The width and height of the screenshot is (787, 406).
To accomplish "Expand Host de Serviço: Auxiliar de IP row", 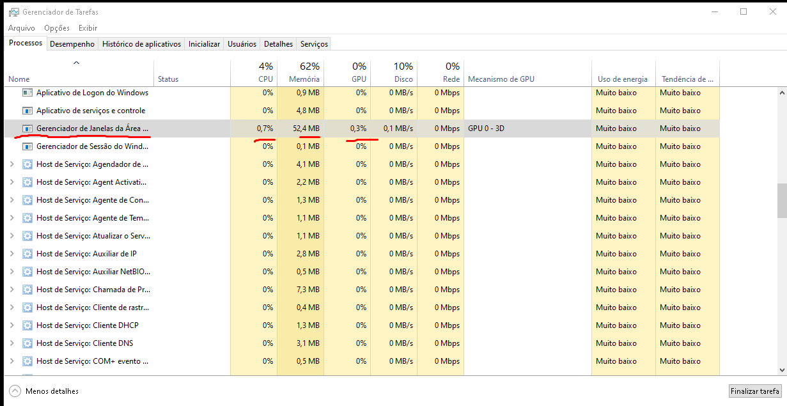I will pyautogui.click(x=12, y=254).
